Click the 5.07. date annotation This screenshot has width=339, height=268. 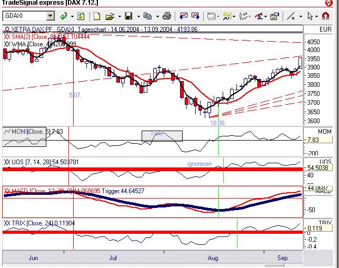tap(75, 95)
